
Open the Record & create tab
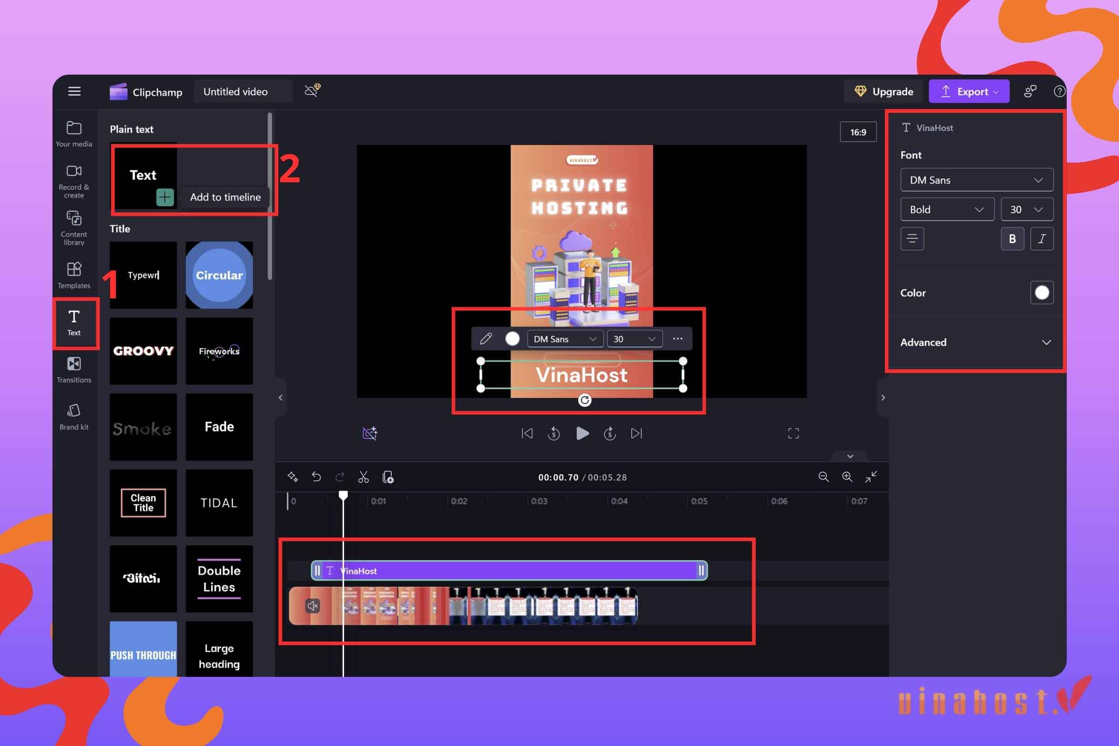[x=74, y=181]
